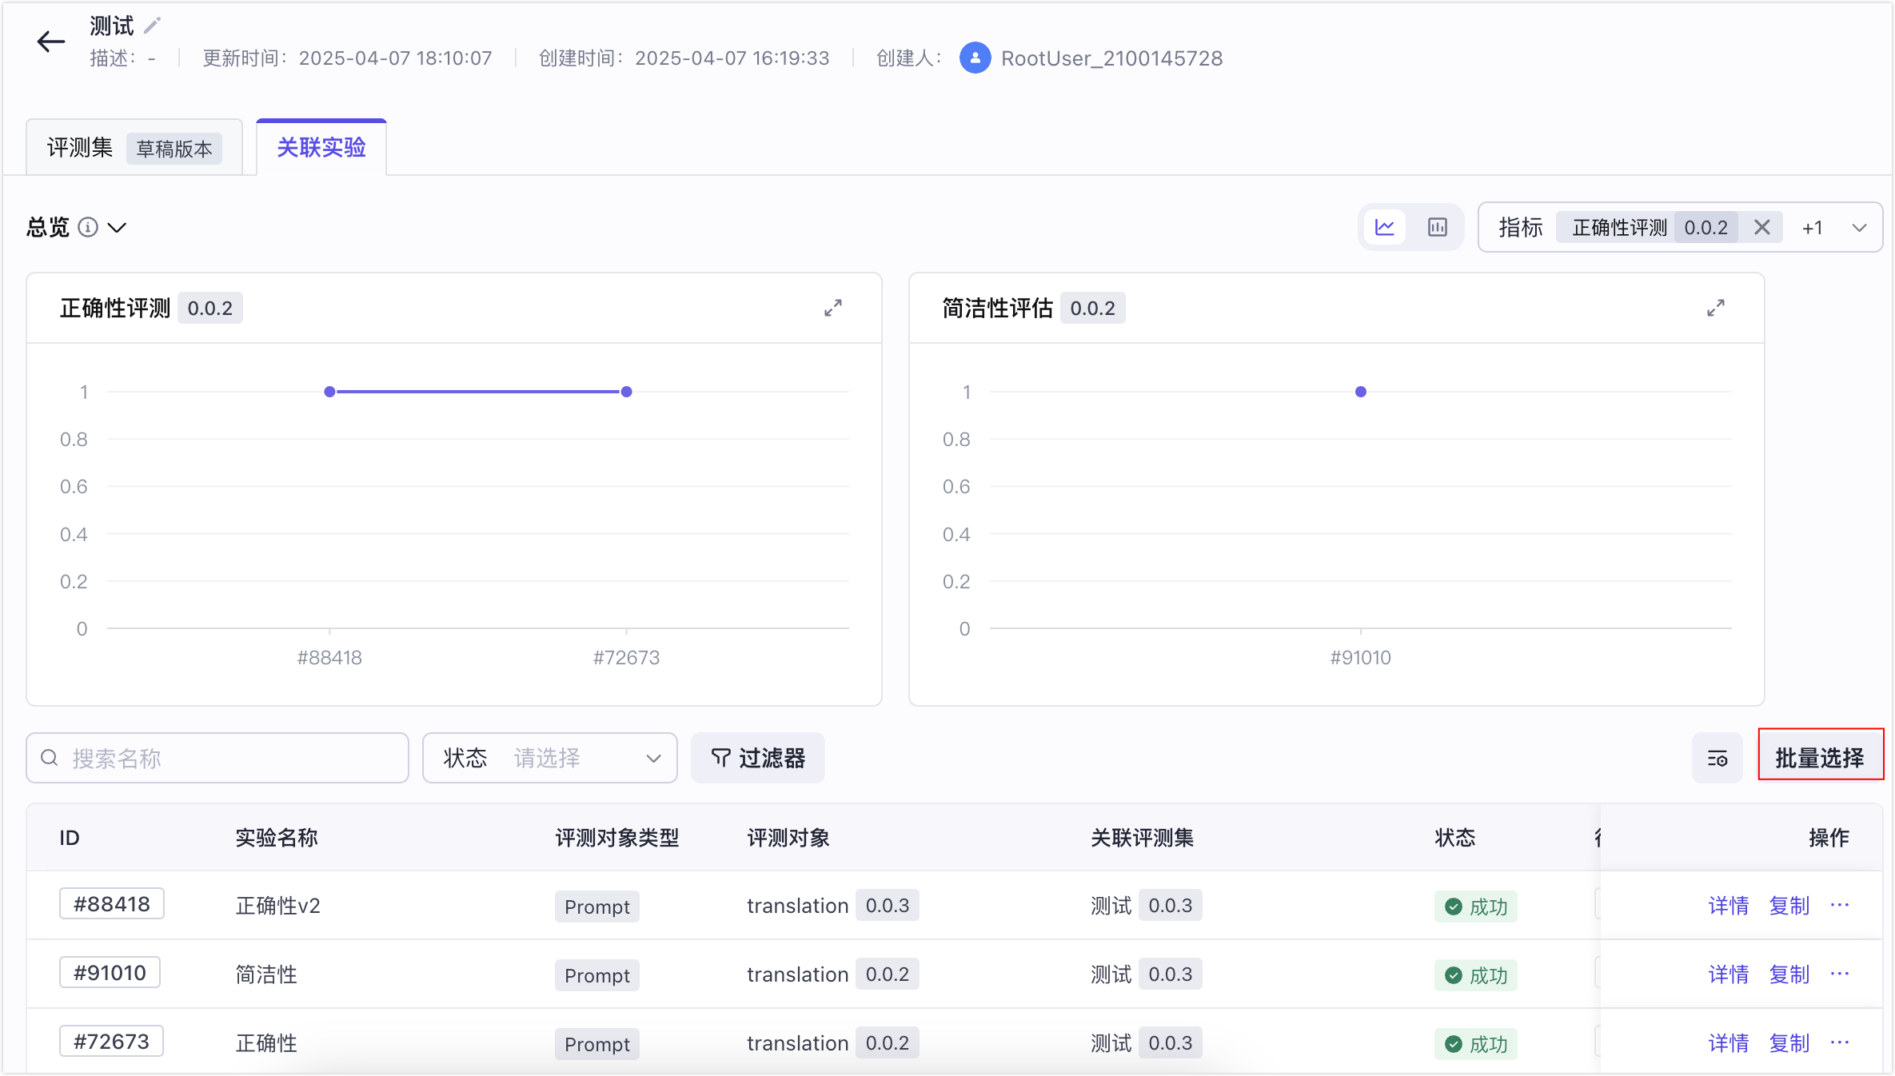Switch to bar chart view
The image size is (1895, 1076).
(1437, 228)
